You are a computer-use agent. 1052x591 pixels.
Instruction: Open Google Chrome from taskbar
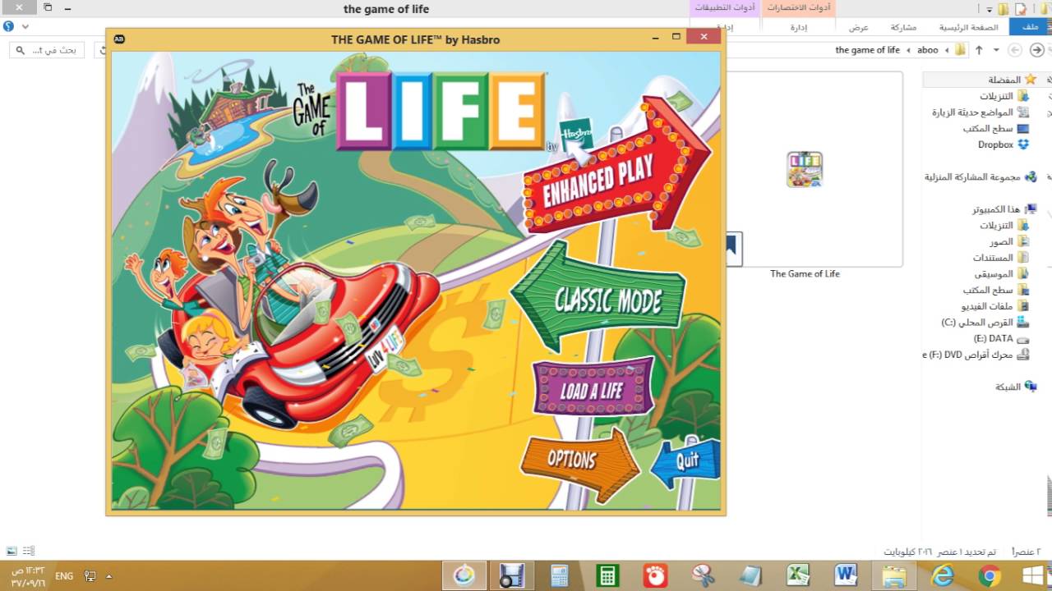[989, 575]
